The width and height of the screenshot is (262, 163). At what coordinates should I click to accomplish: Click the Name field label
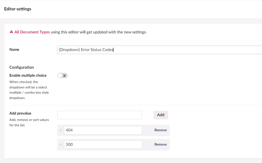(x=14, y=50)
